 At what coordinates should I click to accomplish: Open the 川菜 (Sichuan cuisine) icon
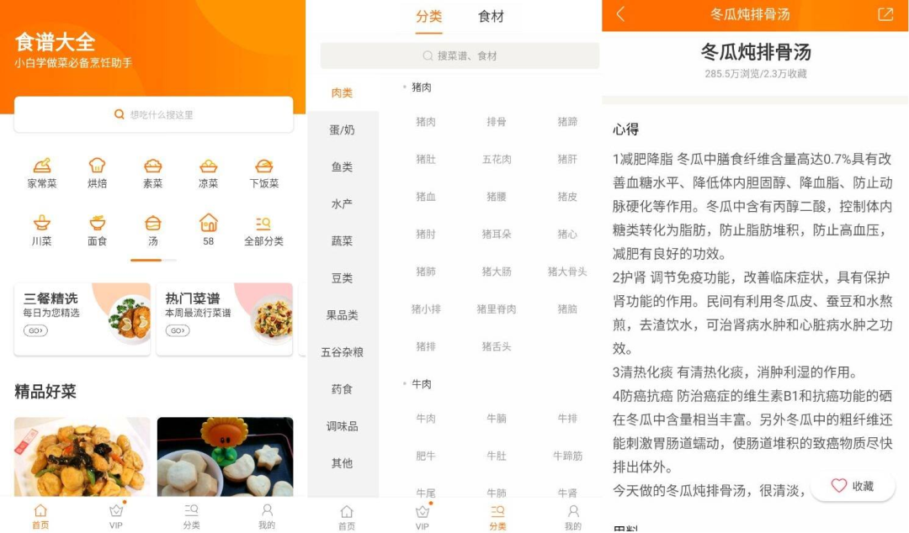click(41, 229)
